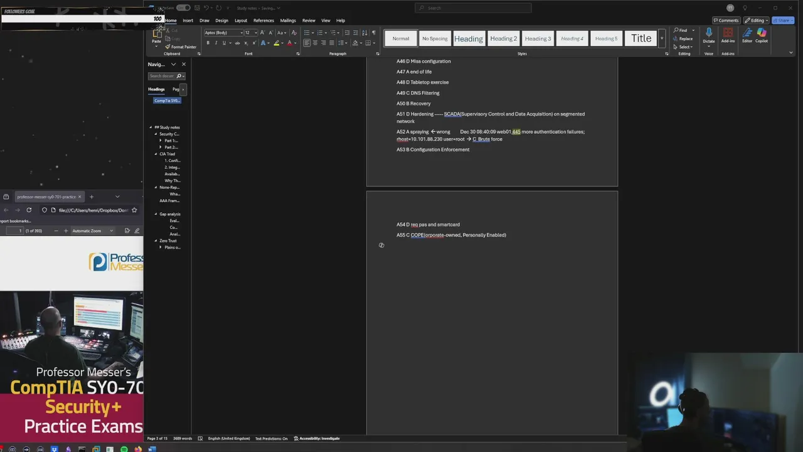The width and height of the screenshot is (803, 452).
Task: Apply strikethrough formatting
Action: tap(237, 43)
